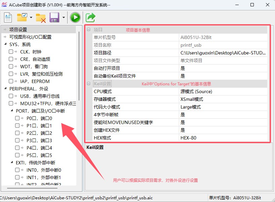Close the AiCube window

(268, 5)
